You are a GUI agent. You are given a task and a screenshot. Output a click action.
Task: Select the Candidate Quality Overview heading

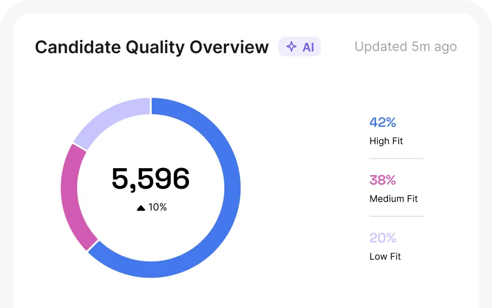152,47
